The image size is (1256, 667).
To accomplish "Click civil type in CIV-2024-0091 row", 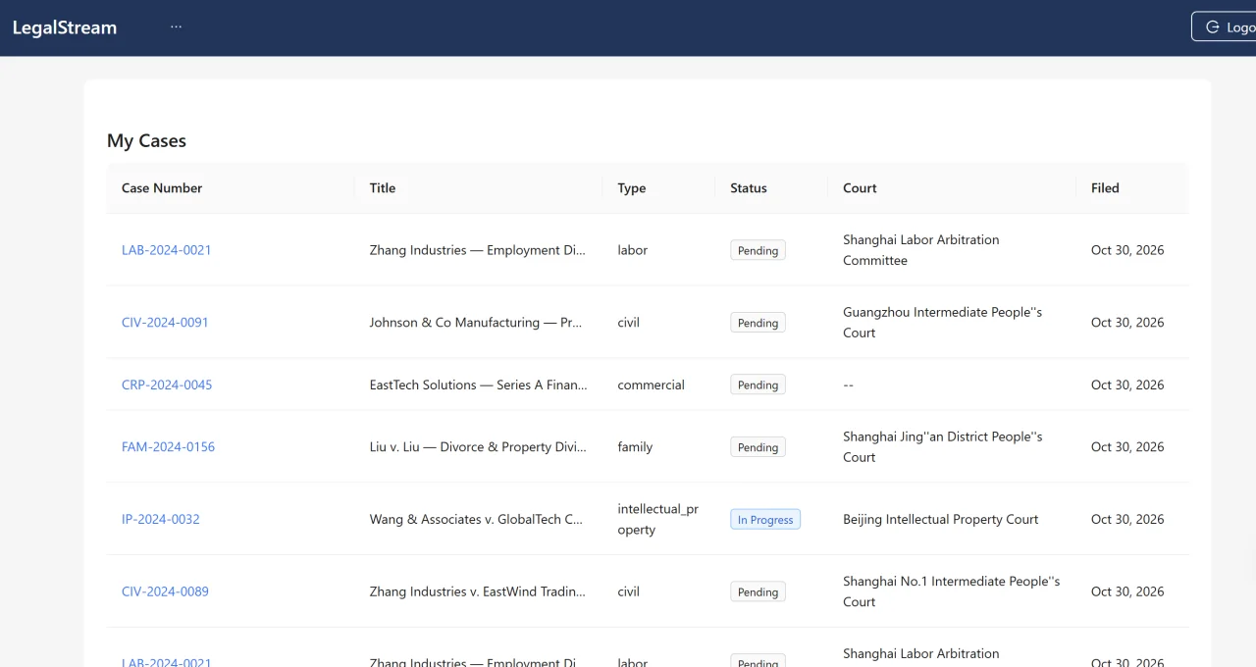I will point(628,323).
